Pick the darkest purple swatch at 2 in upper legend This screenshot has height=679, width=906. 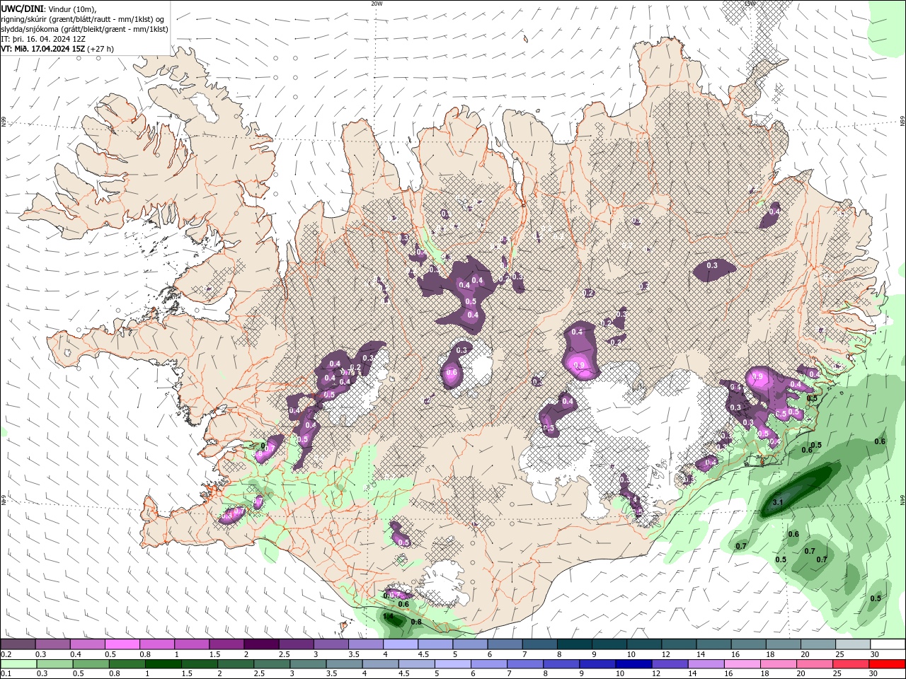pos(262,644)
